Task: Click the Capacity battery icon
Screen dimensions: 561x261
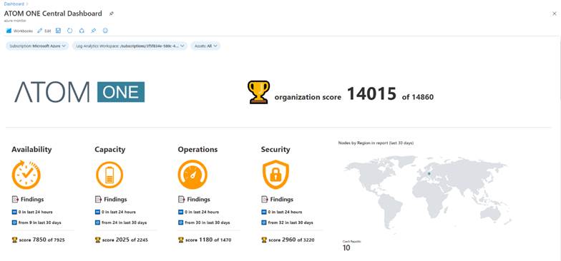Action: (109, 175)
